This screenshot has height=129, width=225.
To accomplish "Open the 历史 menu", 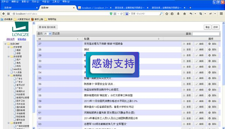I will coord(35,1).
